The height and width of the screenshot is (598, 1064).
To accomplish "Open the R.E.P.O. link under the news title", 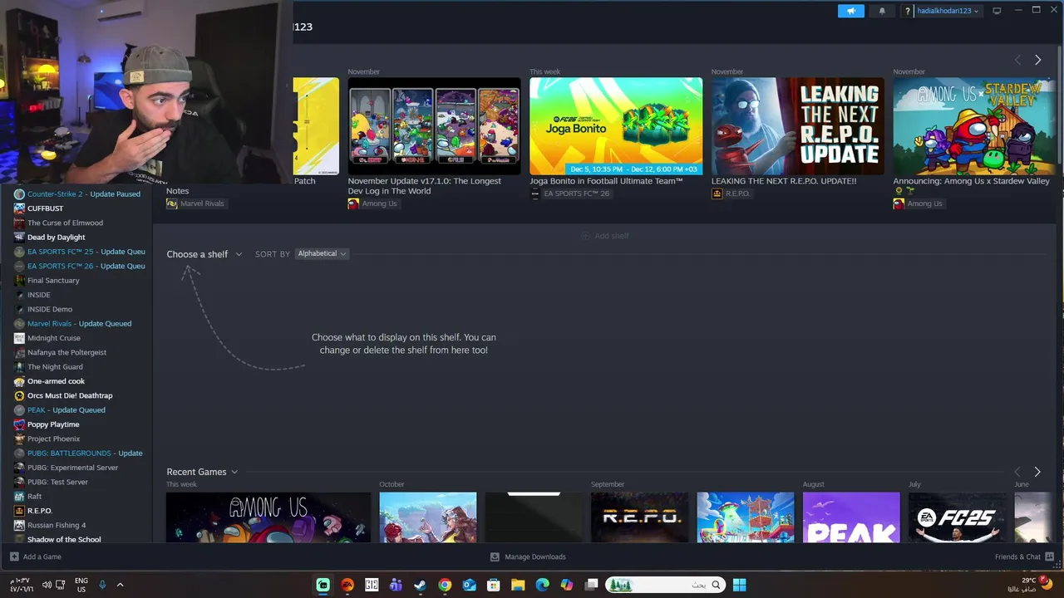I will point(731,194).
